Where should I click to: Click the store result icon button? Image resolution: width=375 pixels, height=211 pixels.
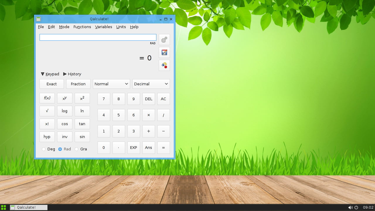(164, 52)
